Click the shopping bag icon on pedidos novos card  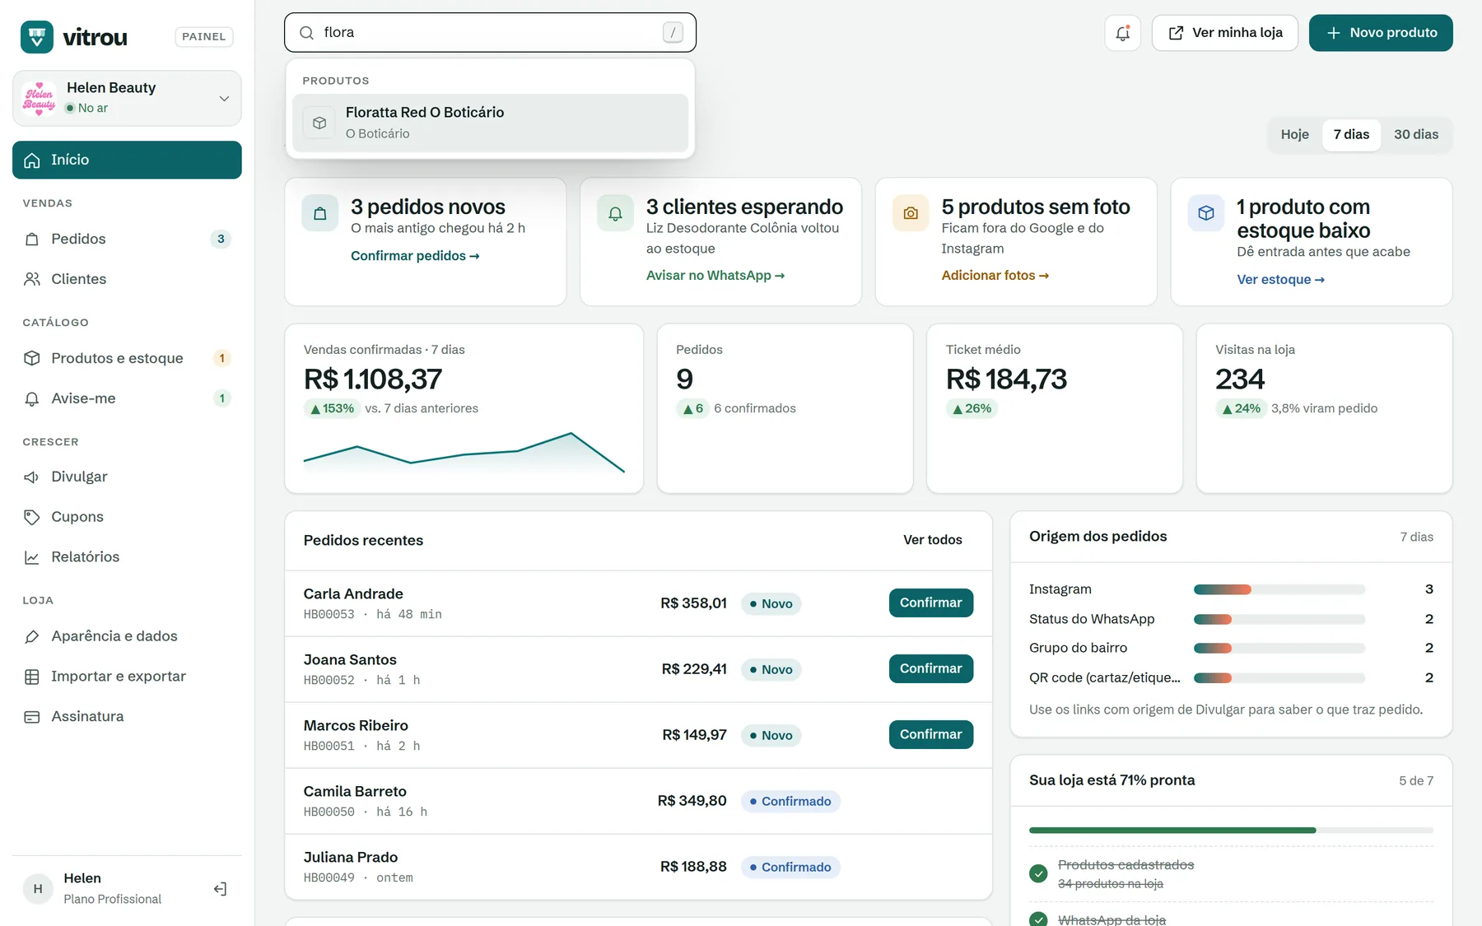(x=320, y=213)
